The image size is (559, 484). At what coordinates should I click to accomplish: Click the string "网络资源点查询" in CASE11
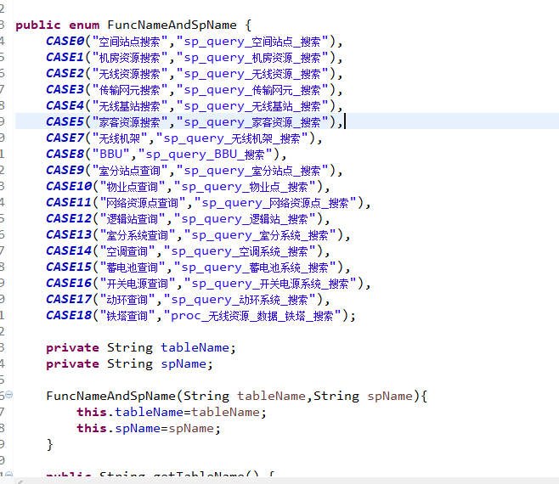click(x=143, y=202)
